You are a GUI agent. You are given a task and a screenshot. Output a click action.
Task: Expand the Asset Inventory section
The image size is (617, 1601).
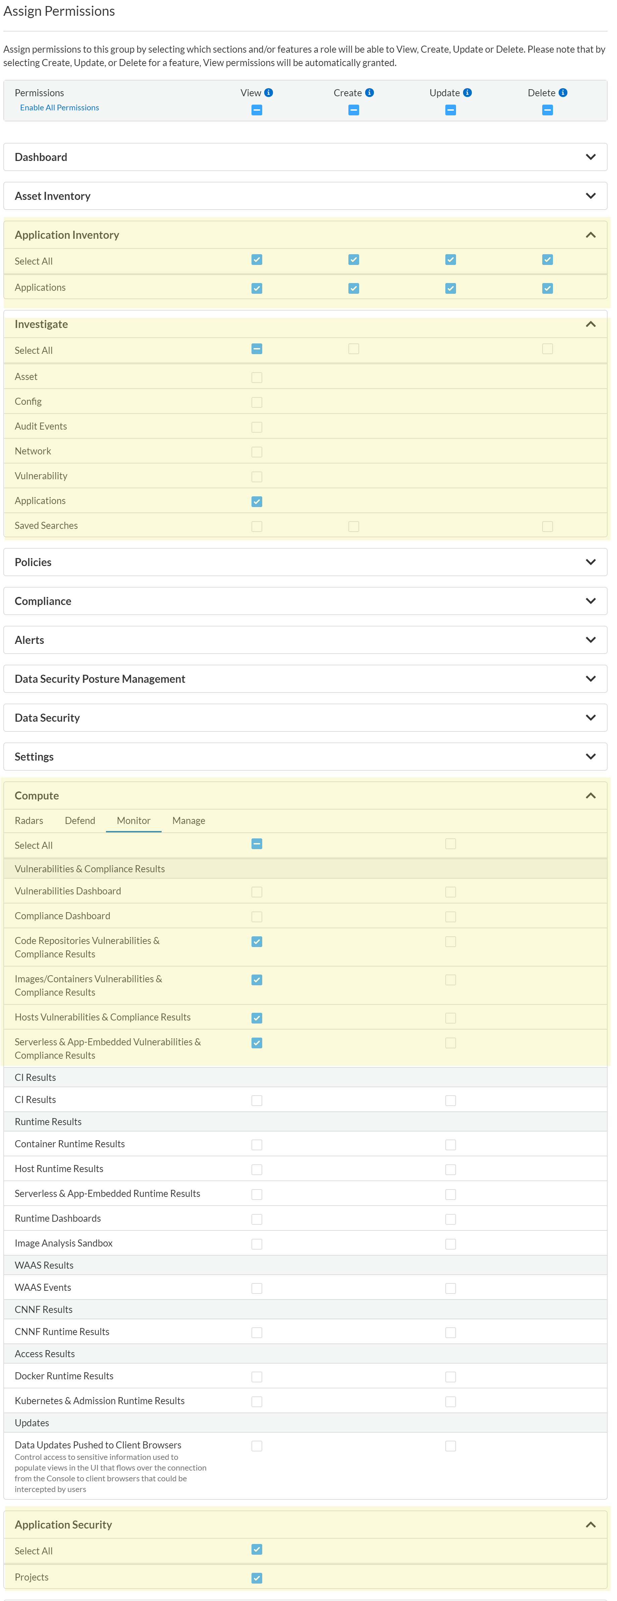[305, 196]
